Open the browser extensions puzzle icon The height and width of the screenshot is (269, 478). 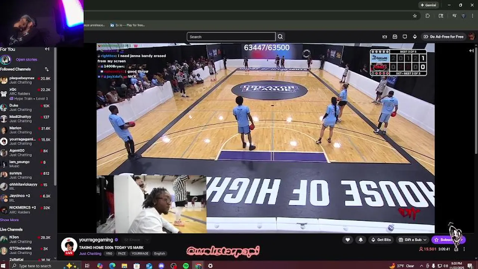click(x=428, y=16)
